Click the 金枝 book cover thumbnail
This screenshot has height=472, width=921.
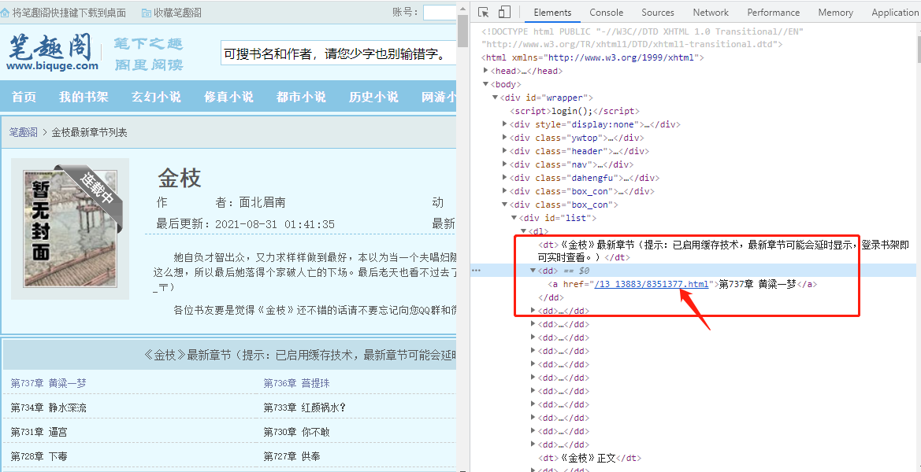[x=70, y=228]
